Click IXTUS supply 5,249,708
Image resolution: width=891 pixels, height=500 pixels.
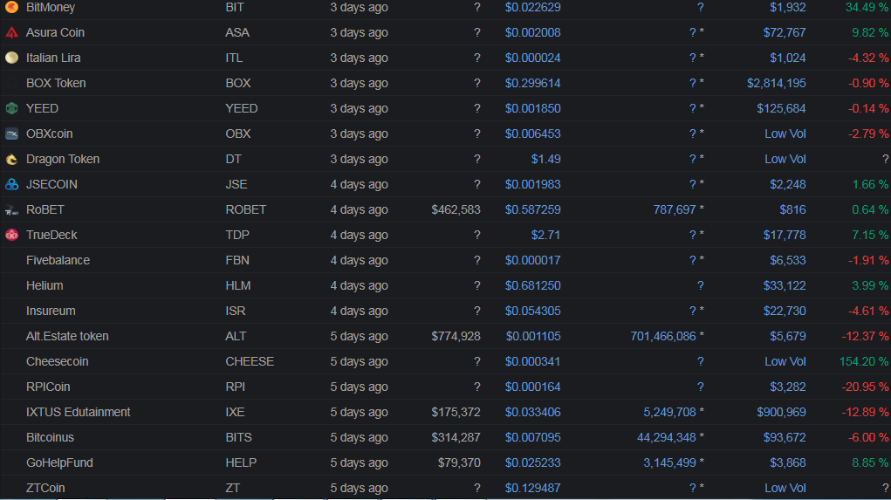(x=669, y=412)
